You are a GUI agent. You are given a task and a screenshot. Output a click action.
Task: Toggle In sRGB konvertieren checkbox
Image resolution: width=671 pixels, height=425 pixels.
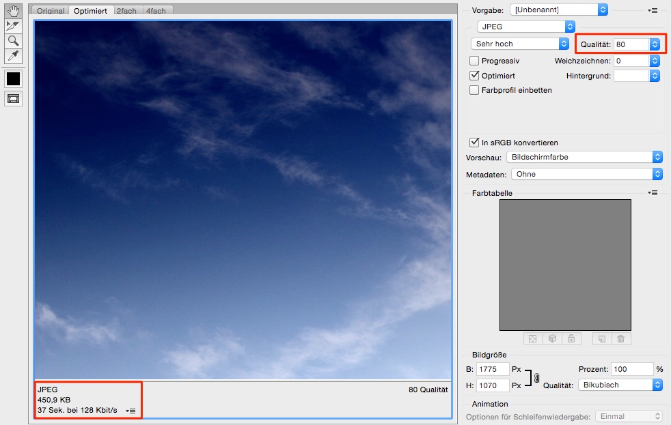474,143
